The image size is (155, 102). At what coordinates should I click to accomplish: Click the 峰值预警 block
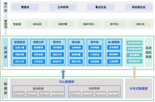pos(76,55)
